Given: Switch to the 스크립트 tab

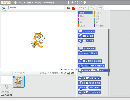Looking at the screenshot, I should (x=82, y=8).
